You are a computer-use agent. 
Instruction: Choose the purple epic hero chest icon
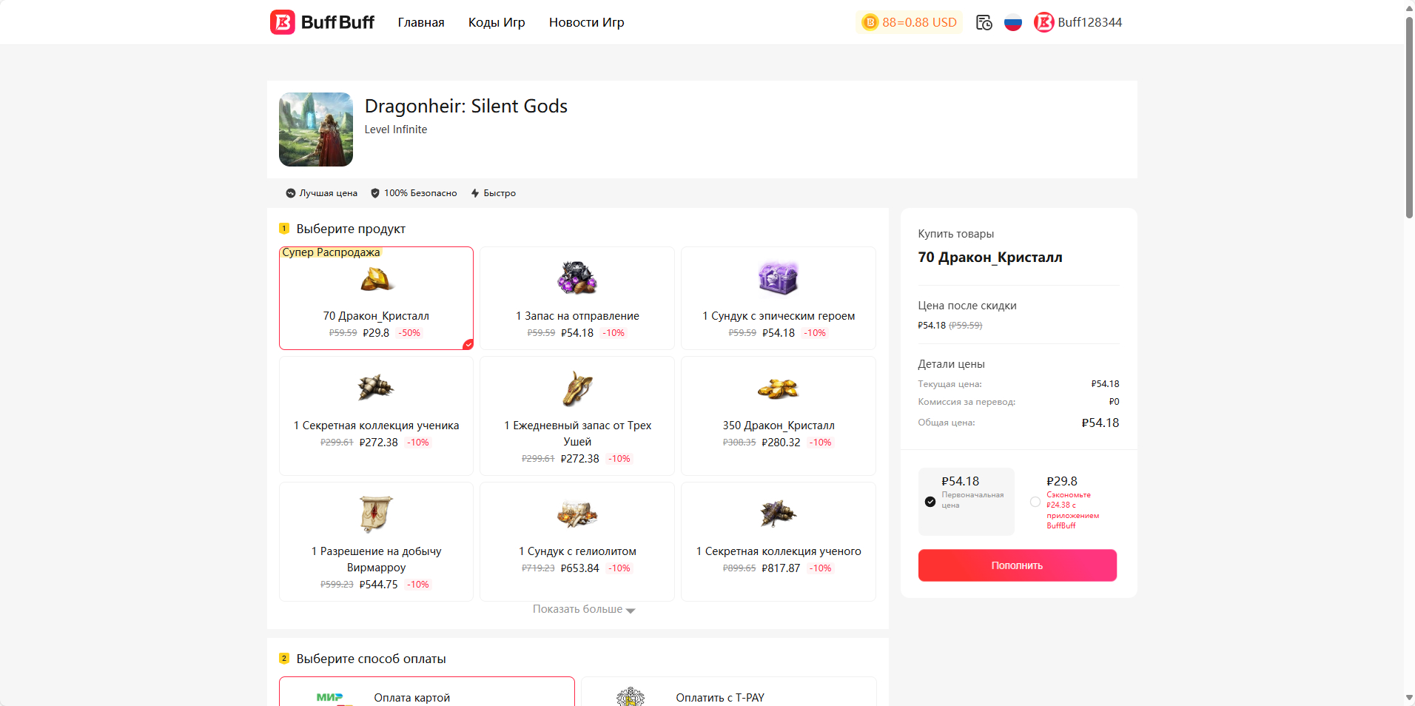tap(778, 278)
